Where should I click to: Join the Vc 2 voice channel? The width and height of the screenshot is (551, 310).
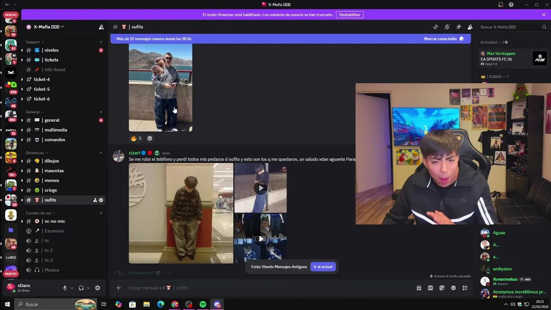[x=65, y=251]
